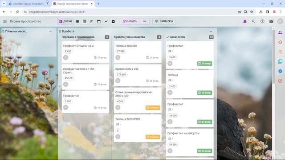Click the comment icon on Теплица 2200х1950
The image size is (285, 160).
(x=118, y=124)
